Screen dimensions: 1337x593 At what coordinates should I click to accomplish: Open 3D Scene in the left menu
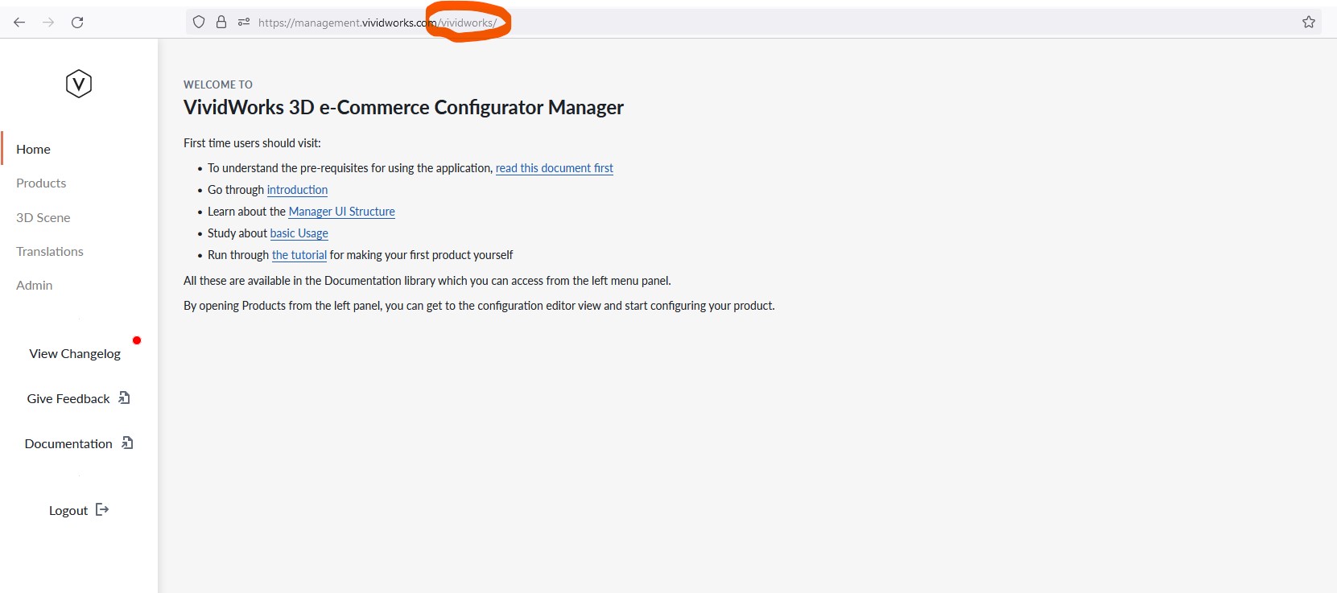[43, 217]
